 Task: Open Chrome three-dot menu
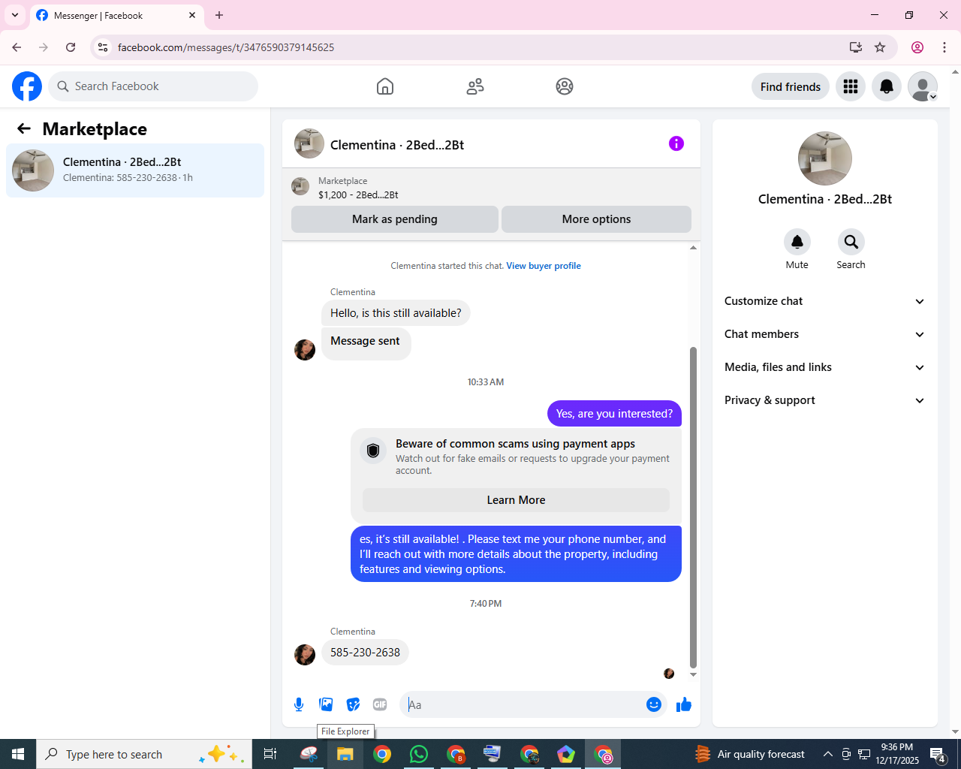point(944,47)
